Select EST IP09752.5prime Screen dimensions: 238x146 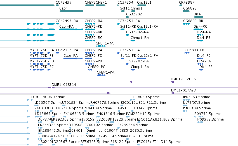[207, 114]
